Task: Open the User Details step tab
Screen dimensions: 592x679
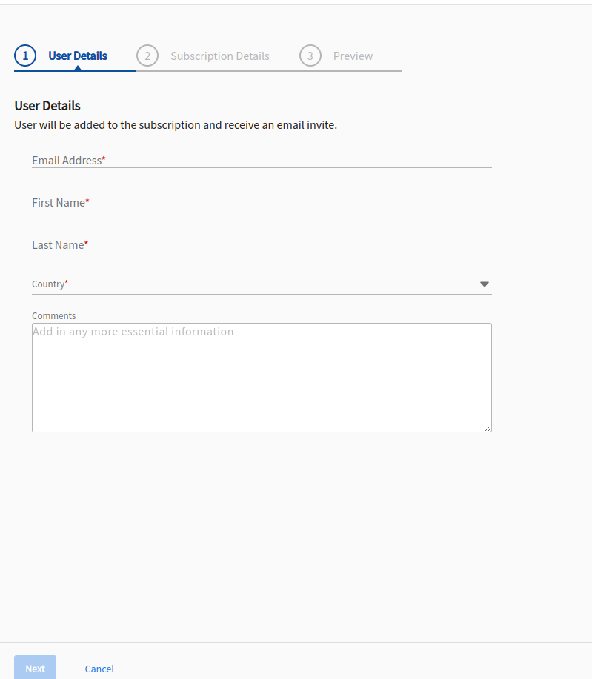Action: (78, 56)
